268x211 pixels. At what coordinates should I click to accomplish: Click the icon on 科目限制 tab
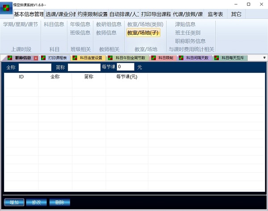click(x=154, y=58)
